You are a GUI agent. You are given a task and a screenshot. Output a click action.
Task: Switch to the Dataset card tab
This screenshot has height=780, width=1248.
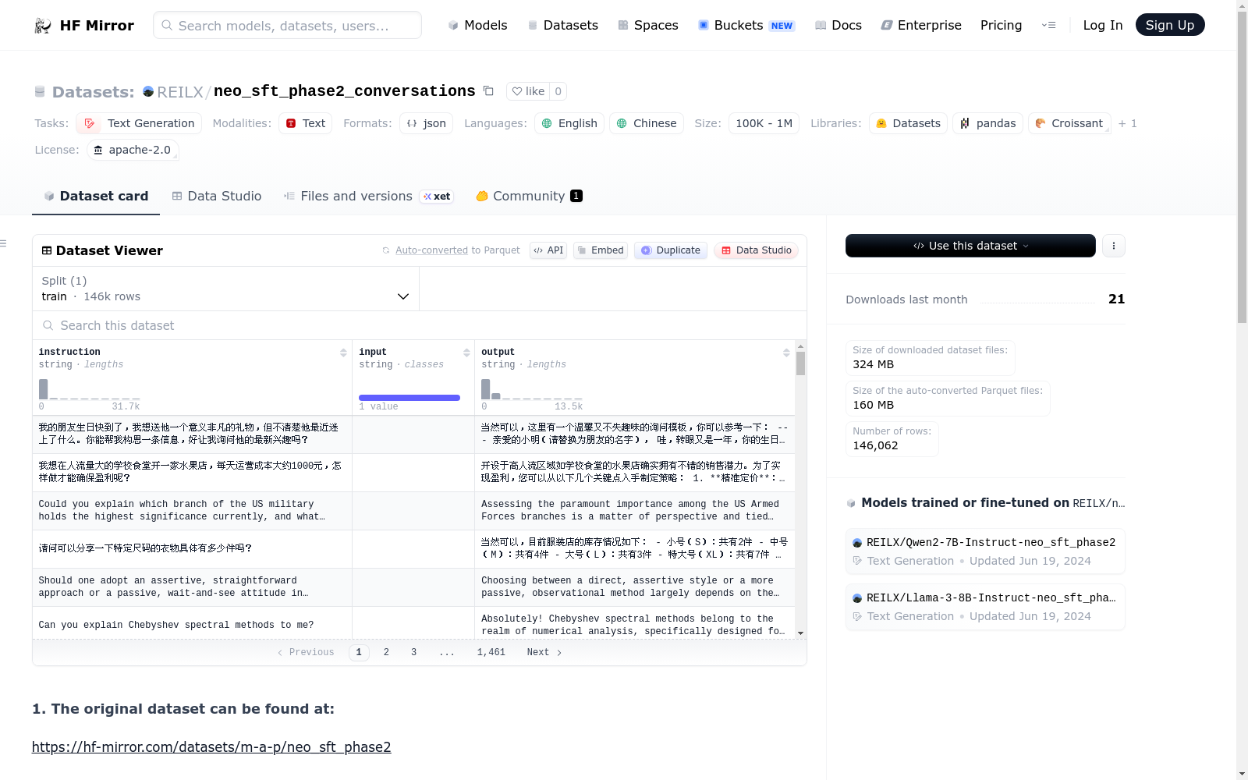(96, 197)
